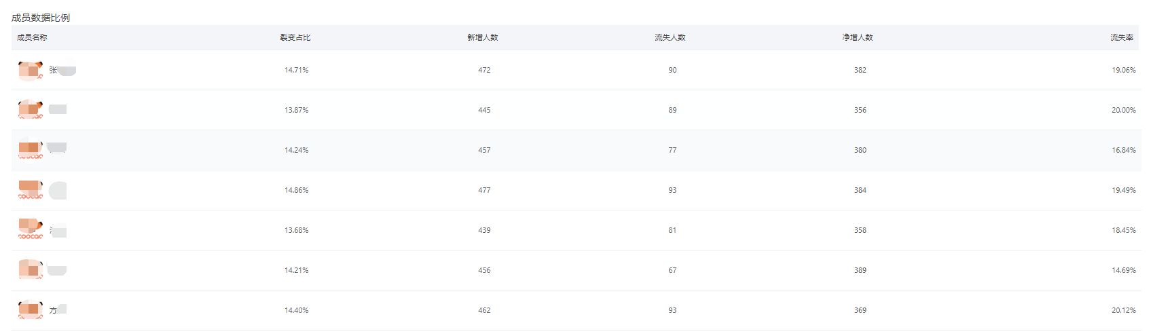The width and height of the screenshot is (1151, 336).
Task: Click the 19.06% churn rate cell
Action: coord(1123,70)
